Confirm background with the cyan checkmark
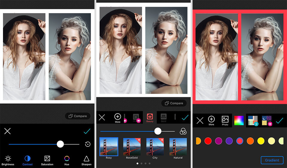This screenshot has height=168, width=287. [x=280, y=120]
